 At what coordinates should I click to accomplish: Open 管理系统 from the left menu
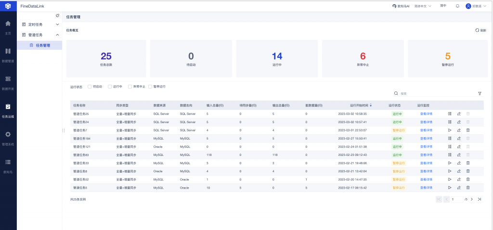pos(8,138)
